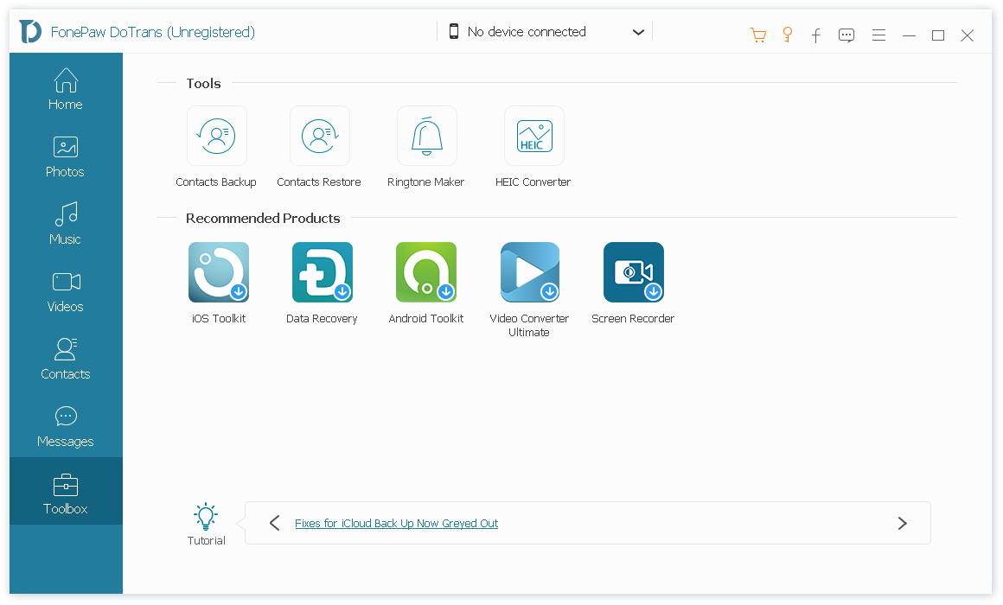Download the iOS Toolkit product

(x=218, y=271)
